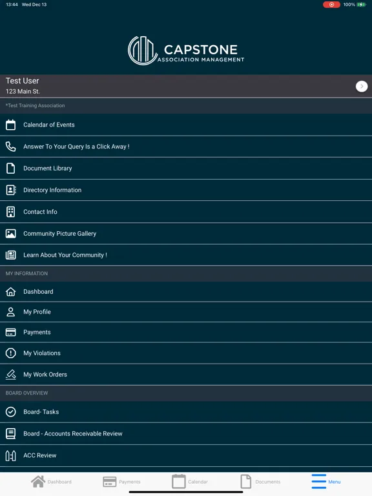This screenshot has width=372, height=496.
Task: Tap the Dashboard home icon in bottom bar
Action: point(38,482)
